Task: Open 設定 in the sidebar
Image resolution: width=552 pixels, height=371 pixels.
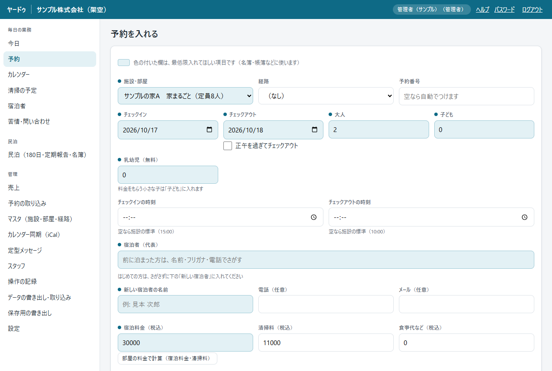Action: point(50,329)
